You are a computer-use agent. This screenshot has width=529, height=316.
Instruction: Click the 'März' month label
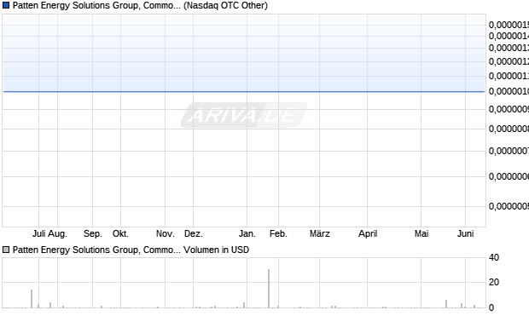point(320,233)
